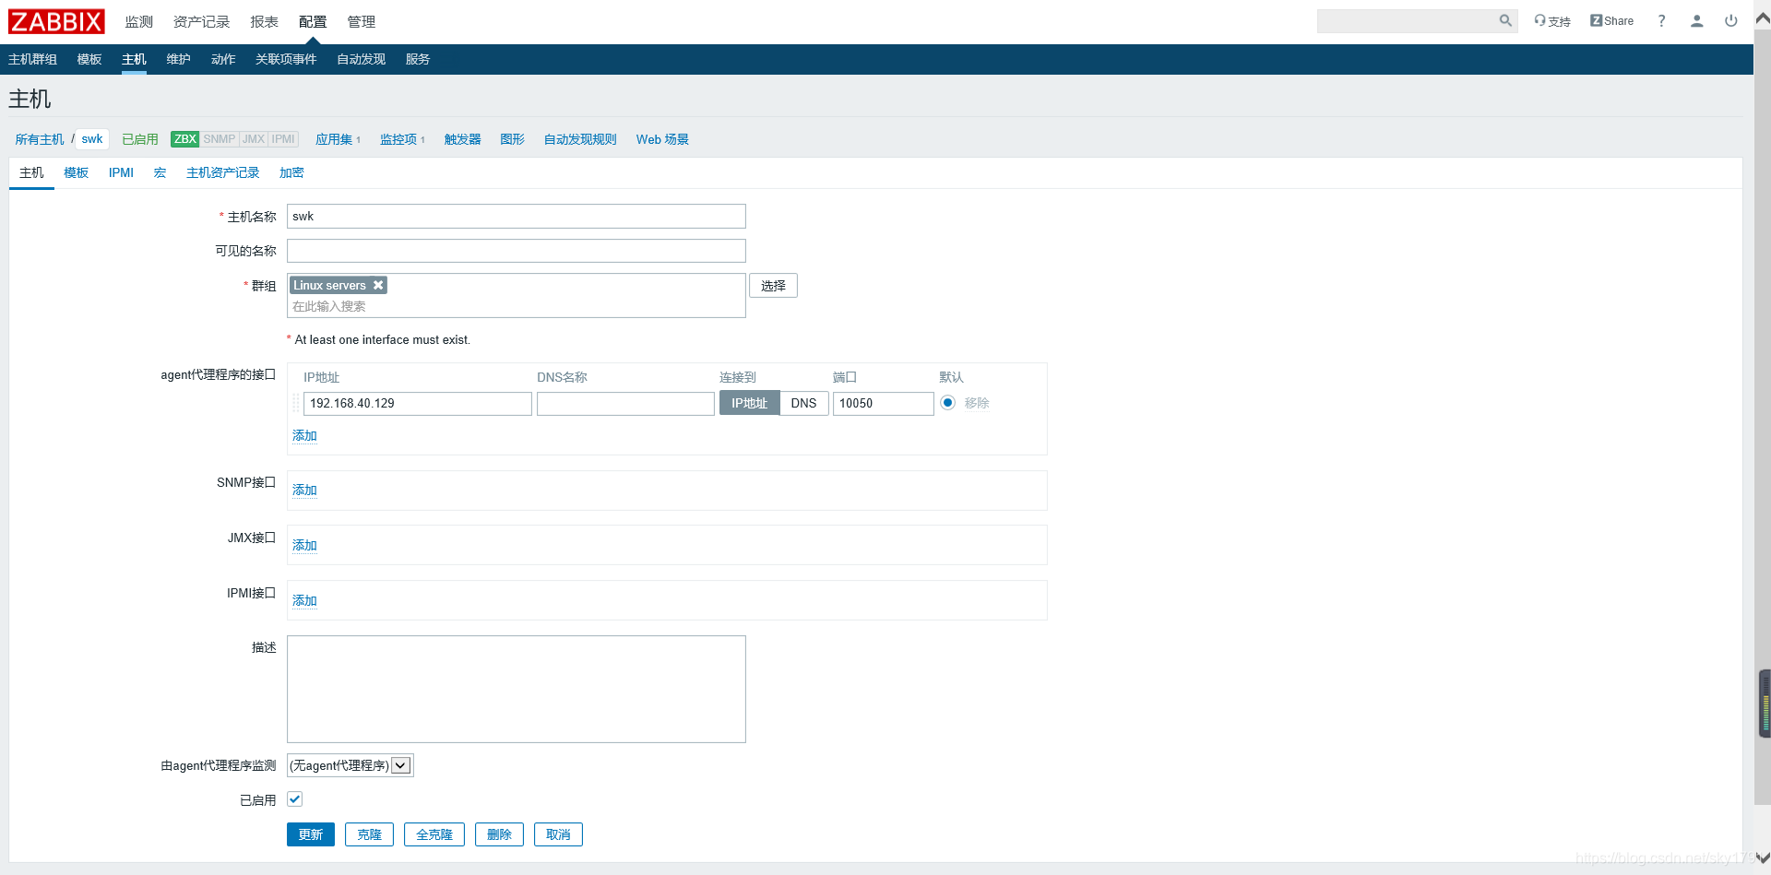
Task: Focus the IP address field
Action: (418, 403)
